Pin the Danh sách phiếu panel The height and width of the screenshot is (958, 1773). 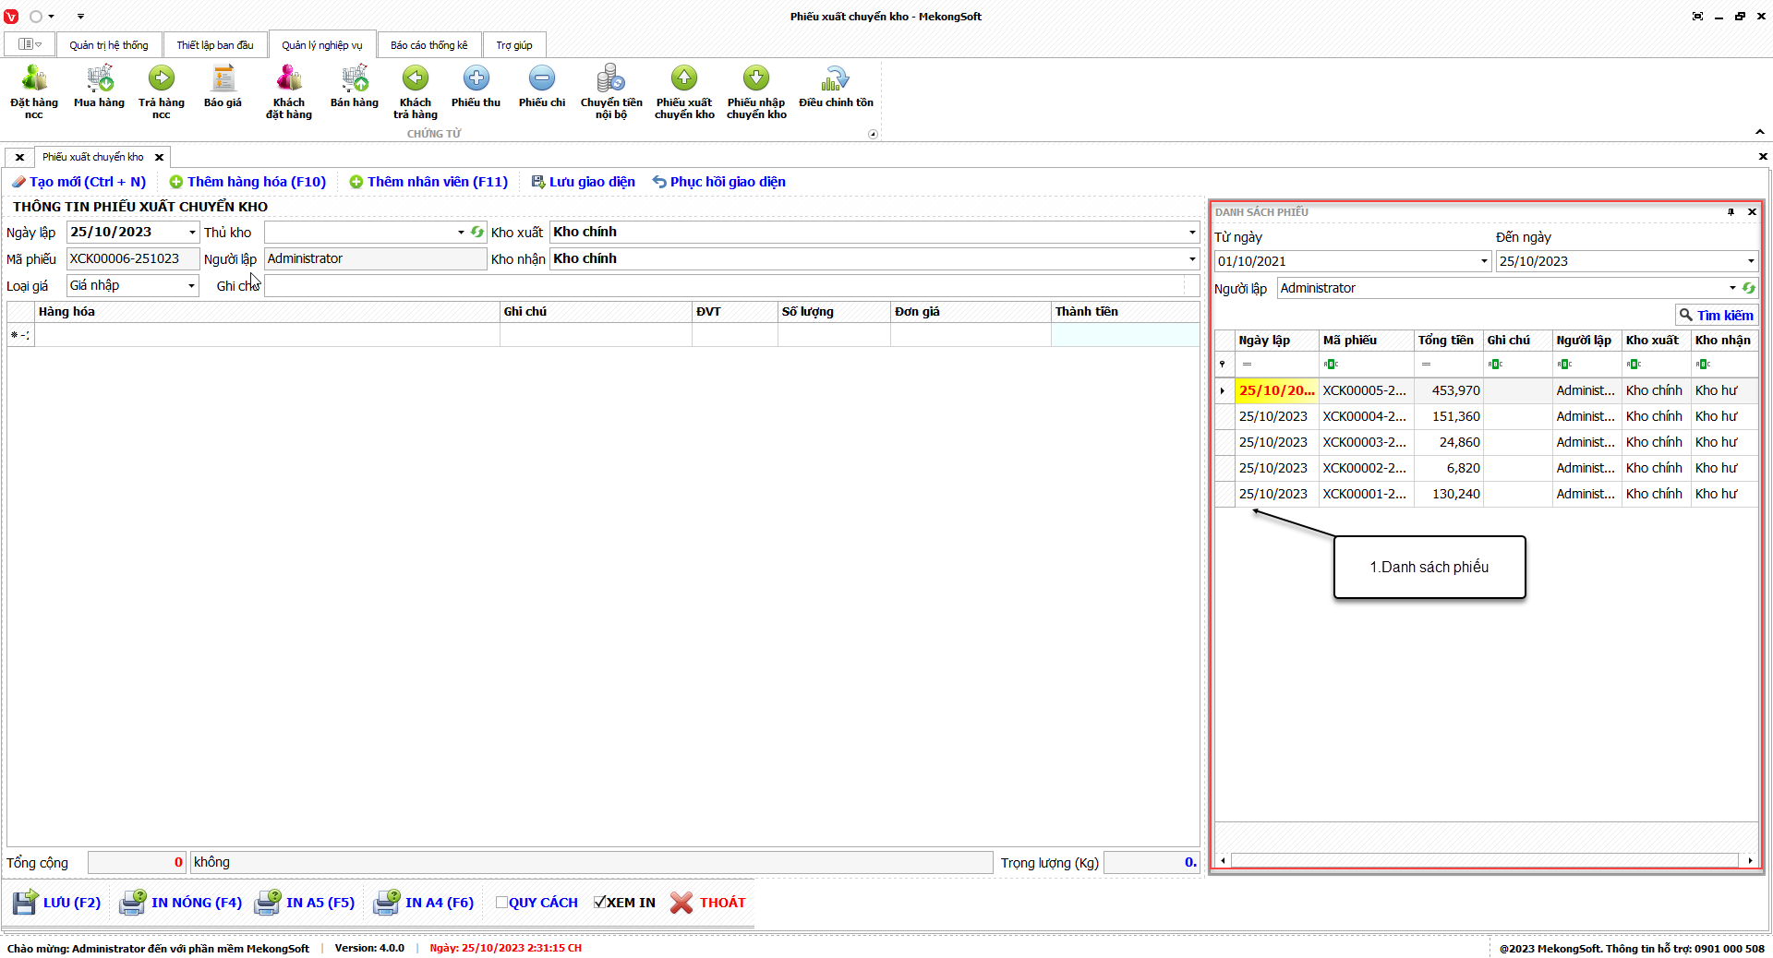(1731, 212)
